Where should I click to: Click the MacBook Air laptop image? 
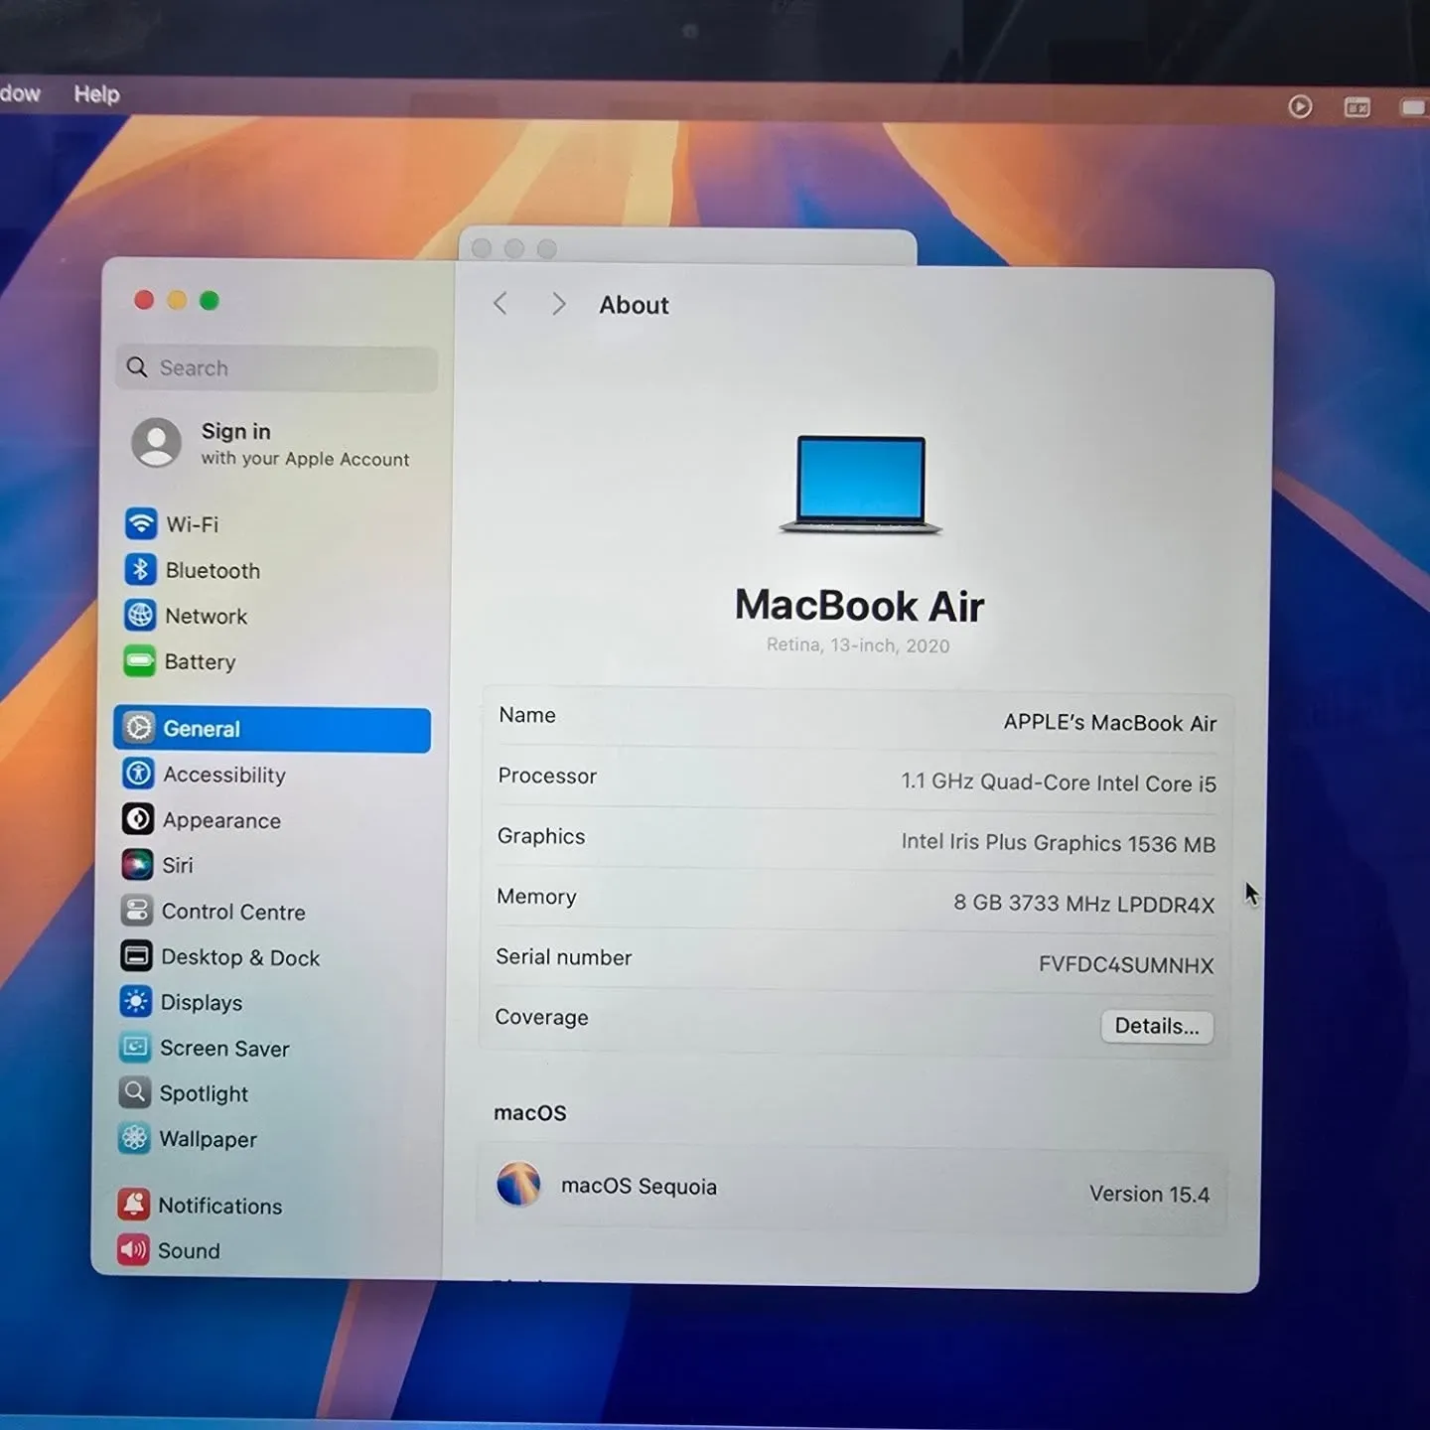point(860,485)
